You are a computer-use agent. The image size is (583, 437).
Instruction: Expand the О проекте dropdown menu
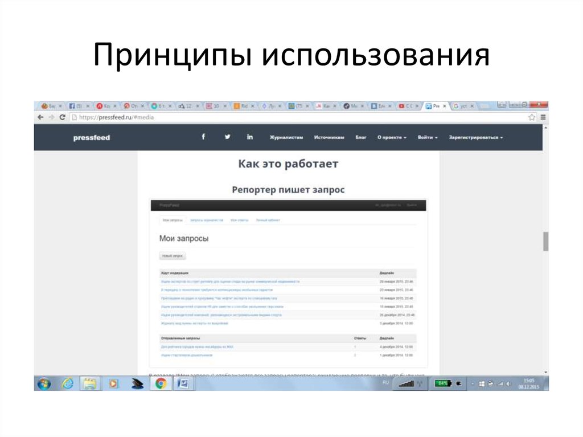(x=391, y=137)
